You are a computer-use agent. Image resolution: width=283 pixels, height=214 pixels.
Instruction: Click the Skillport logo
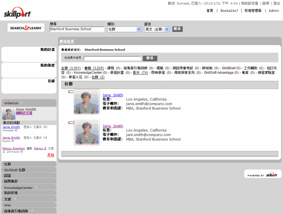(x=17, y=13)
